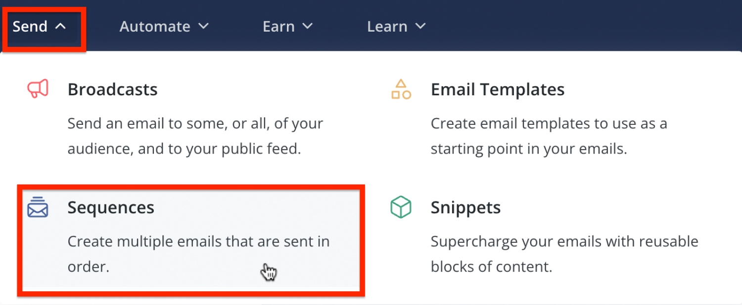This screenshot has height=305, width=742.
Task: Open the Automate menu
Action: point(155,27)
